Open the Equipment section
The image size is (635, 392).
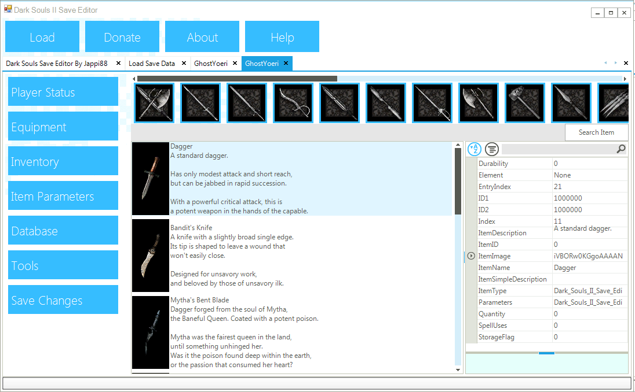63,126
